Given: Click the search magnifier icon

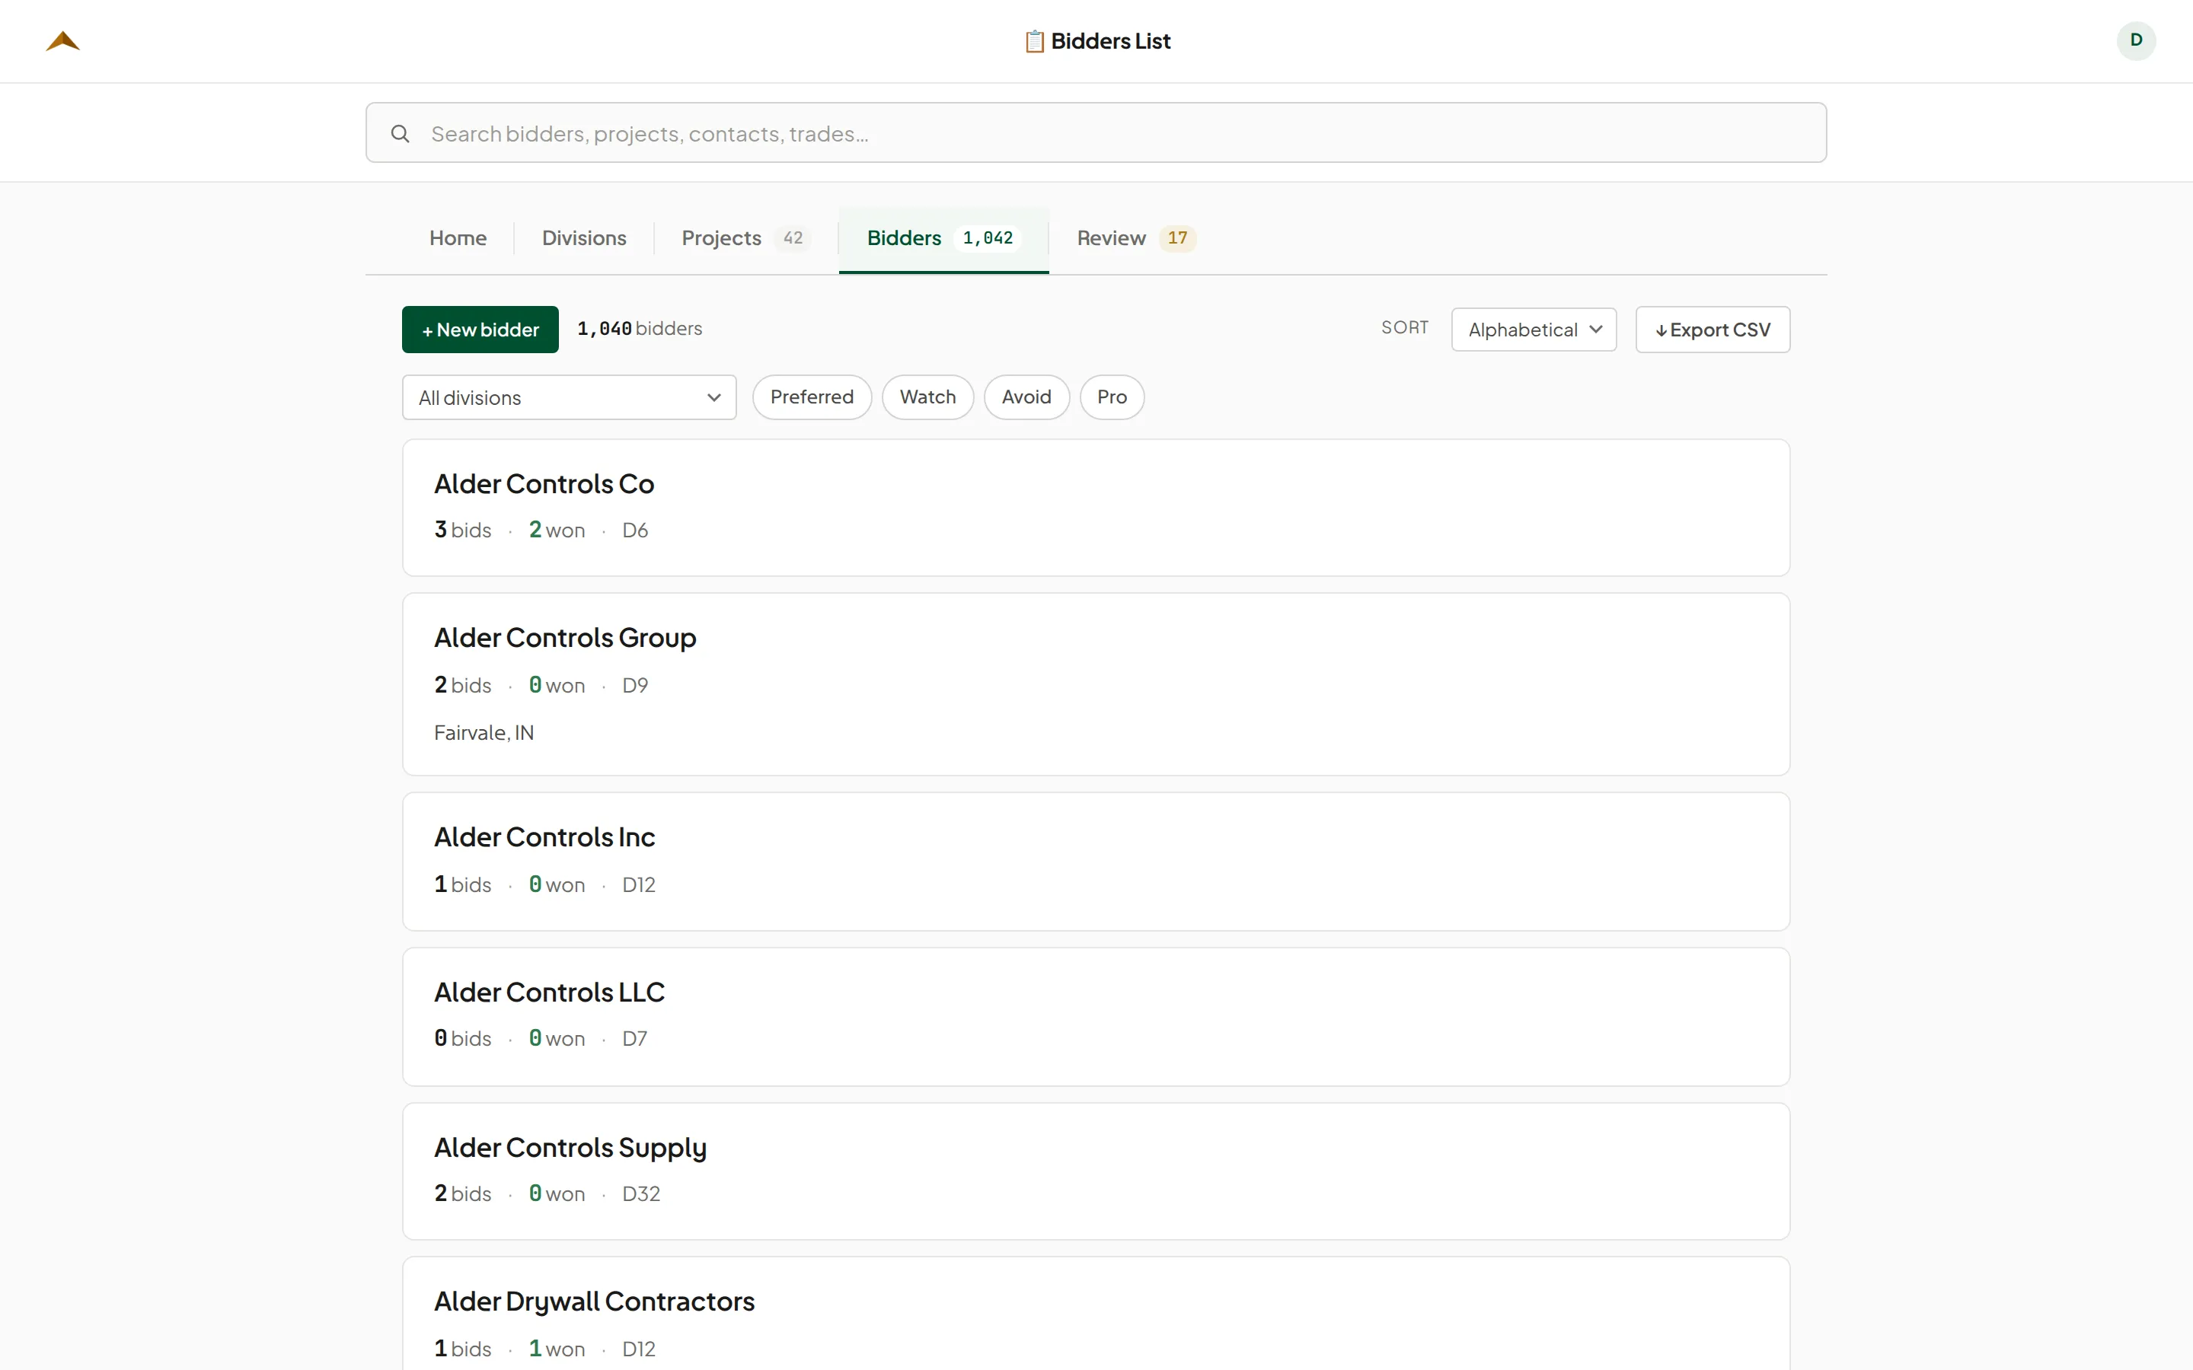Looking at the screenshot, I should pyautogui.click(x=400, y=134).
